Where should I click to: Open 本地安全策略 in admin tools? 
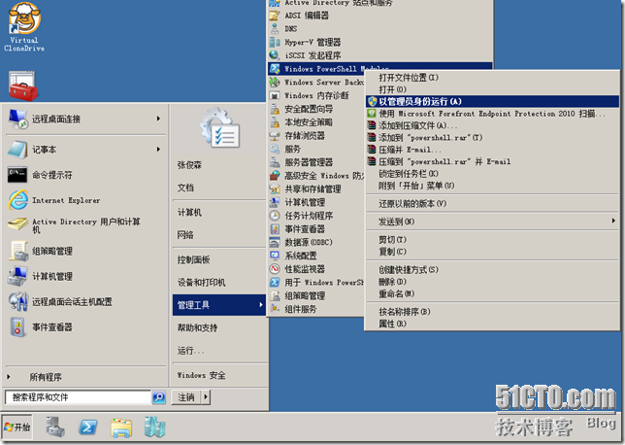click(x=309, y=122)
